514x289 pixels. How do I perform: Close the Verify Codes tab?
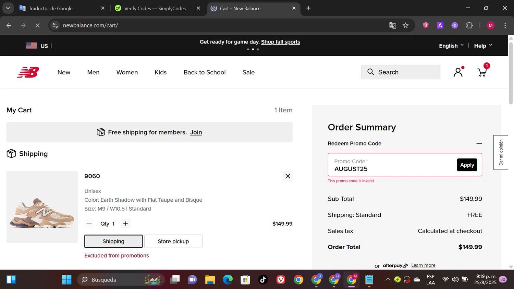click(198, 8)
